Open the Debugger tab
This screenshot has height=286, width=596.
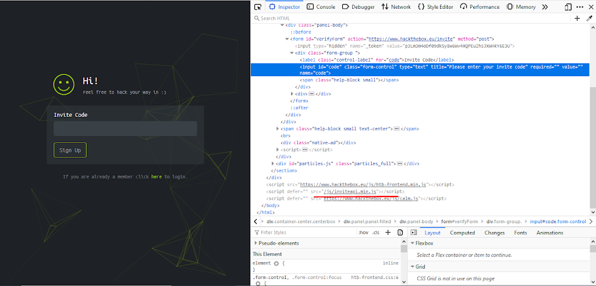[358, 7]
